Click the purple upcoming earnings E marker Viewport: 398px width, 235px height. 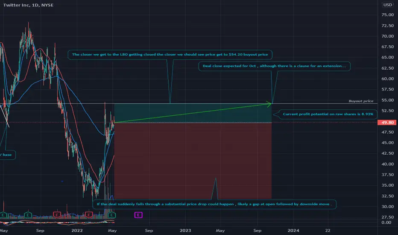click(x=138, y=215)
